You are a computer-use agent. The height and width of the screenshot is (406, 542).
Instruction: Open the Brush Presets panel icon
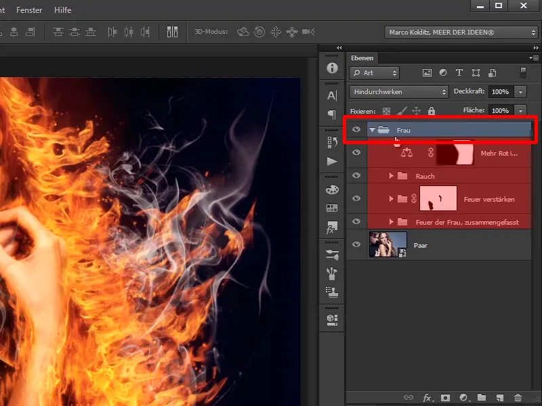pos(332,255)
